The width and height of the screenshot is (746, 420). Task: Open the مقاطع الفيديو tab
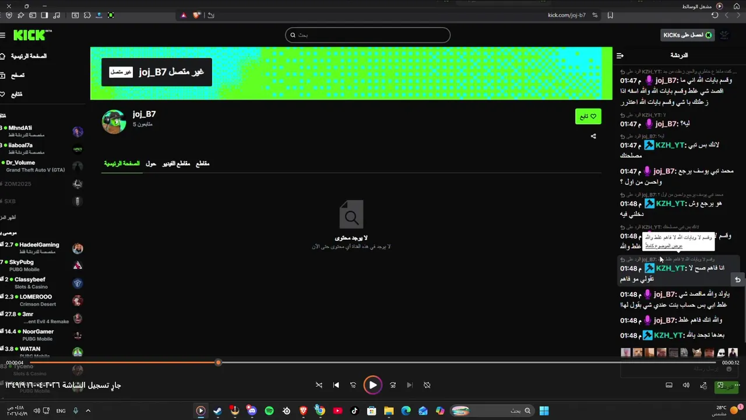(176, 164)
